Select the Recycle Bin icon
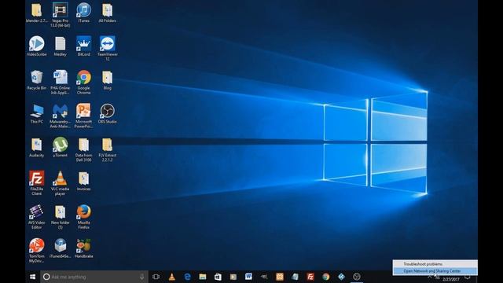The width and height of the screenshot is (503, 283). pos(37,80)
